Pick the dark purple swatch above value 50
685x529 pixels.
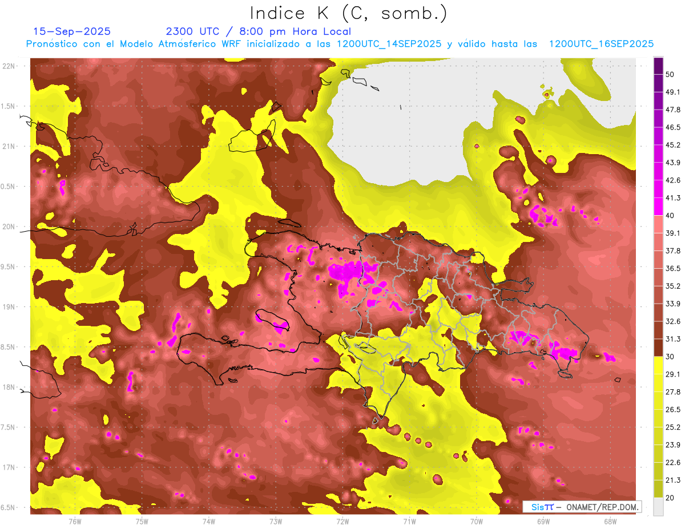(x=658, y=66)
